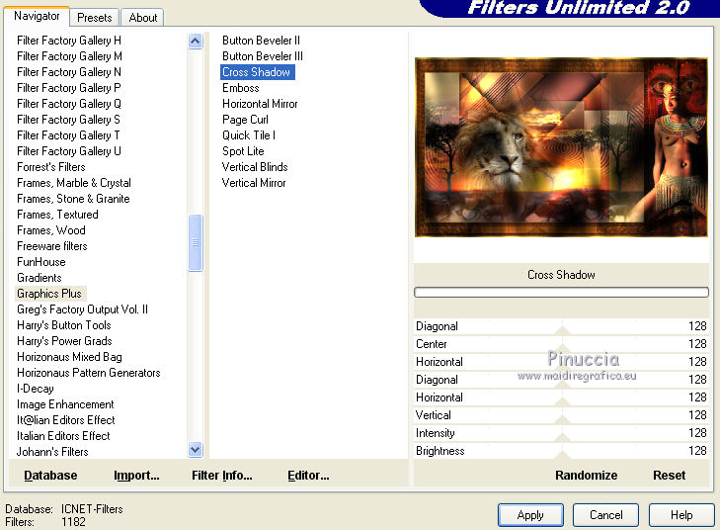Click the first Diagonal slider

point(562,326)
